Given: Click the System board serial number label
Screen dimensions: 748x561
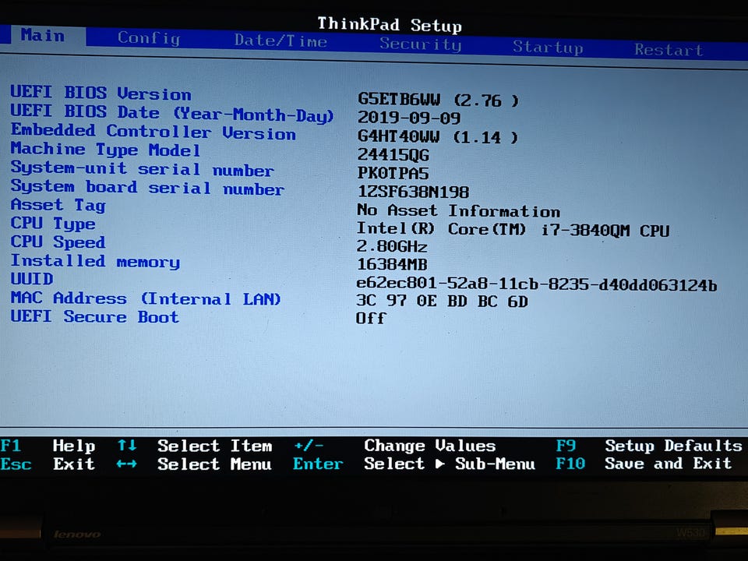Looking at the screenshot, I should point(147,187).
